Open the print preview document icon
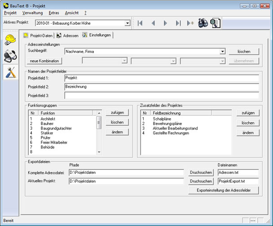 point(216,23)
